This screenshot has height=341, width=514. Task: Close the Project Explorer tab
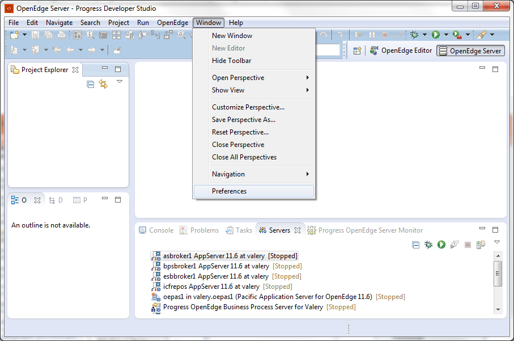[75, 70]
